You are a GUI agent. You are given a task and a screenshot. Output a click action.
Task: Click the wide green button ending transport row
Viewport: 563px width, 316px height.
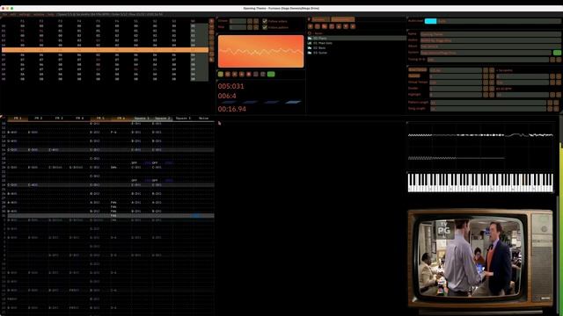point(271,74)
